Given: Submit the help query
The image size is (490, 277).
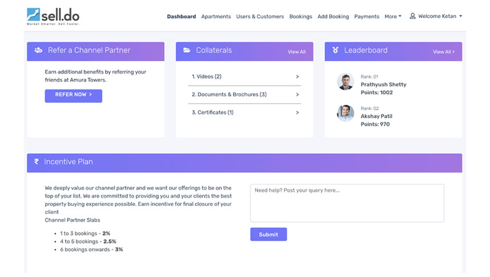Looking at the screenshot, I should [268, 234].
